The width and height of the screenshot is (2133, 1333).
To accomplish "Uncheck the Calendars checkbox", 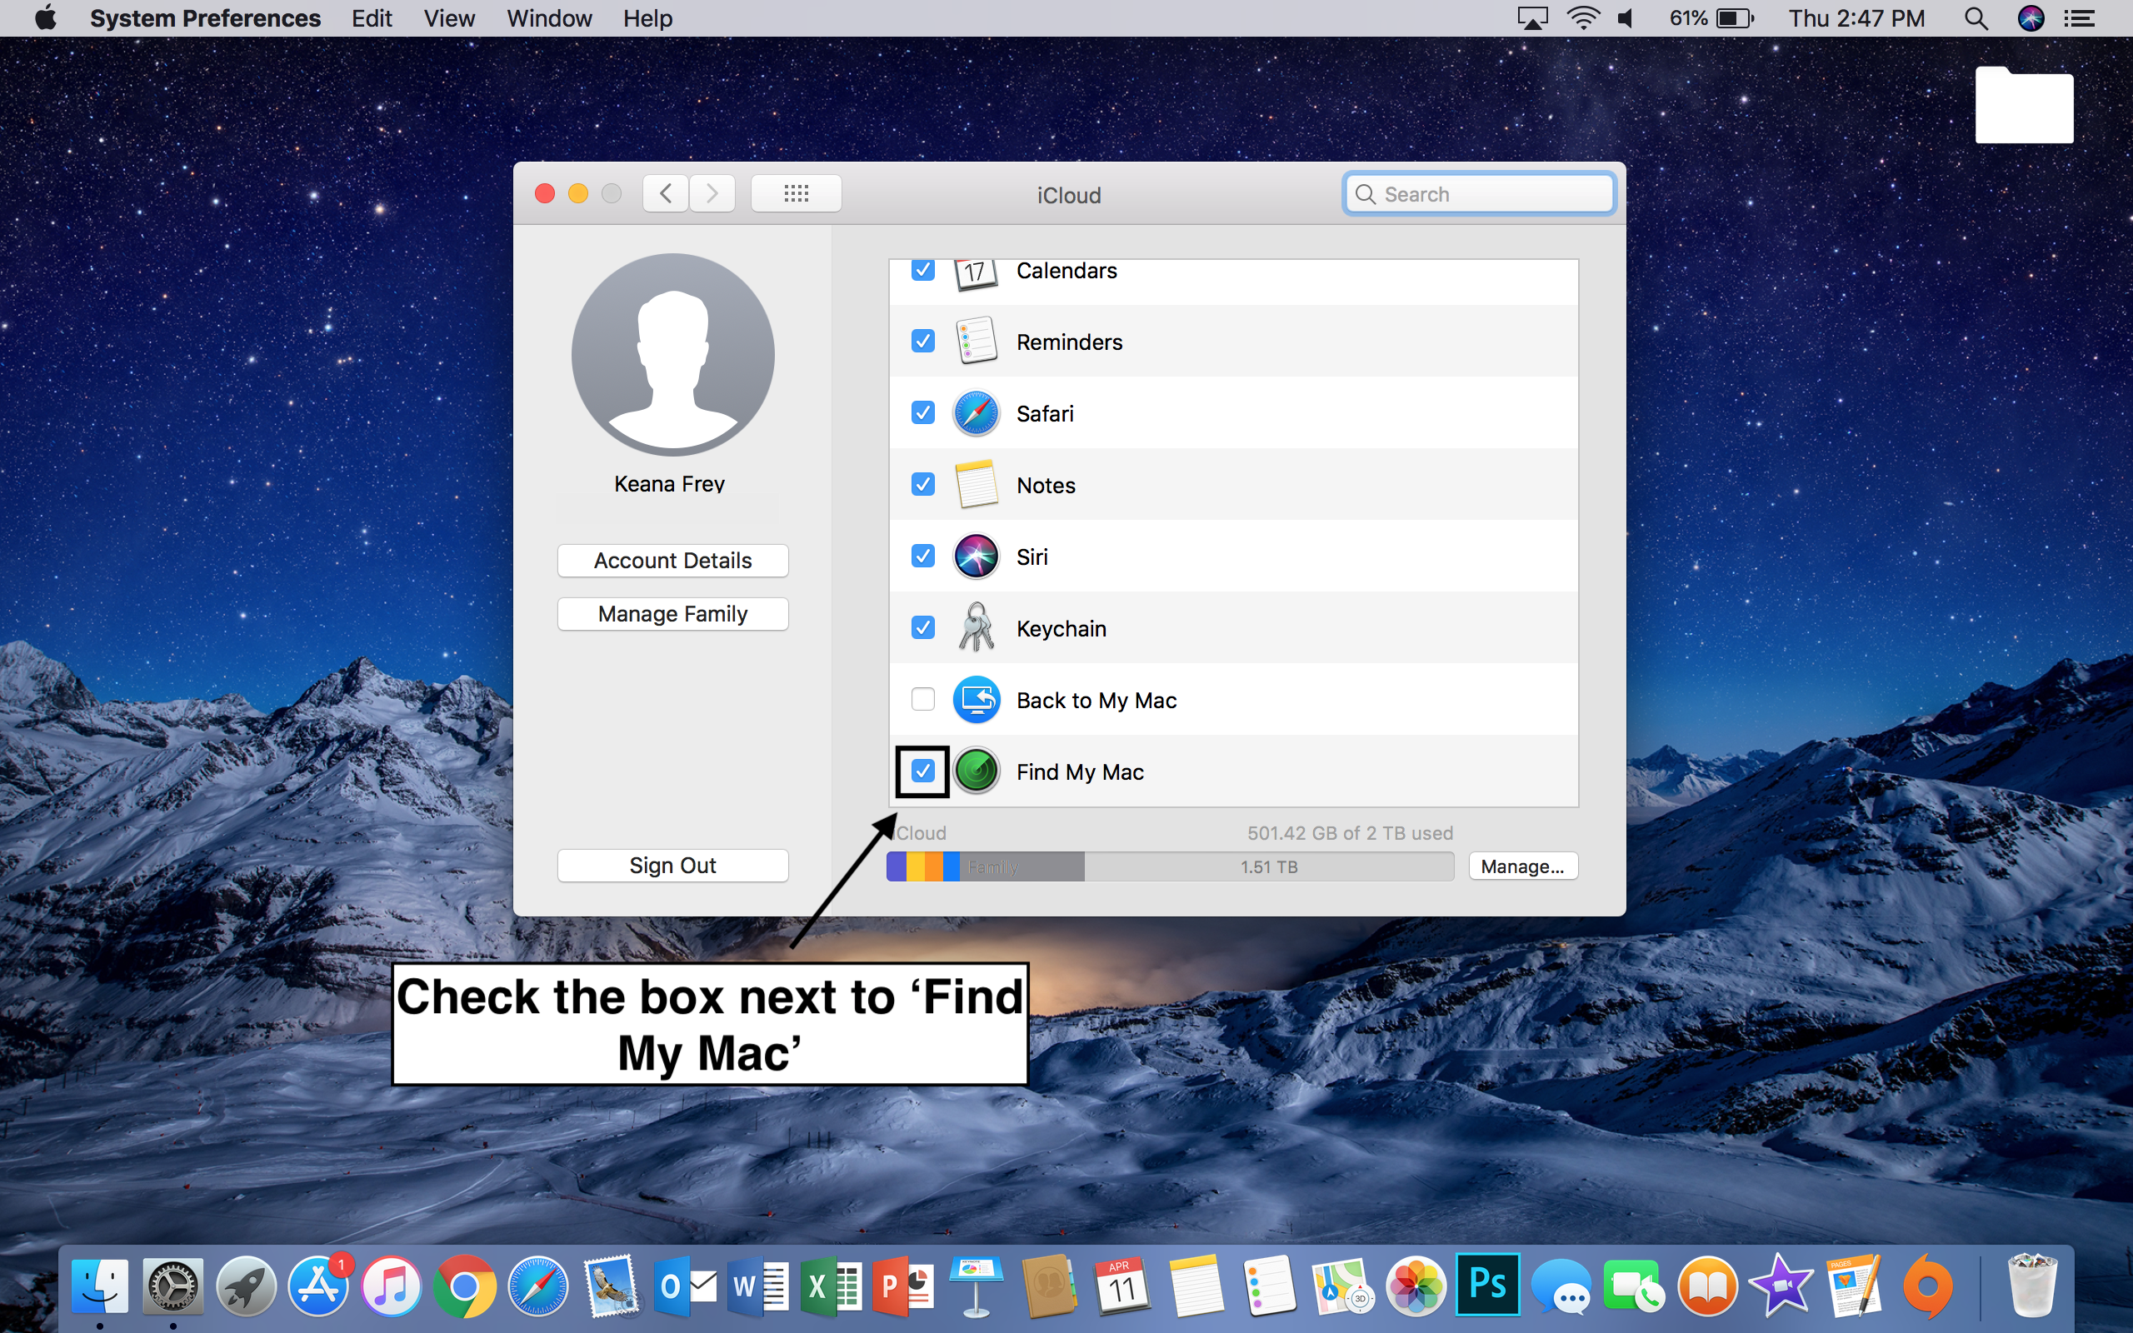I will (922, 270).
